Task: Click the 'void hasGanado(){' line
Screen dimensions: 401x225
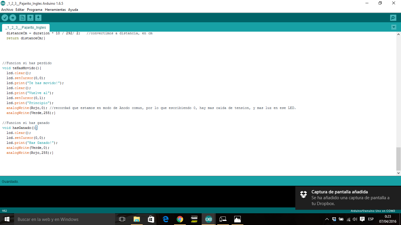Action: pos(20,128)
